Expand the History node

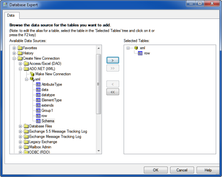click(x=14, y=53)
